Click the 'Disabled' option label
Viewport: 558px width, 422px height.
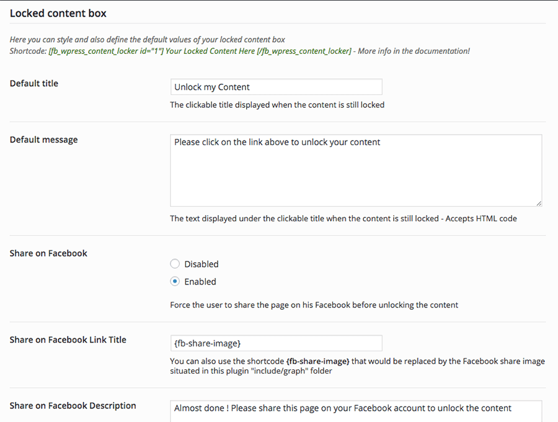click(201, 264)
